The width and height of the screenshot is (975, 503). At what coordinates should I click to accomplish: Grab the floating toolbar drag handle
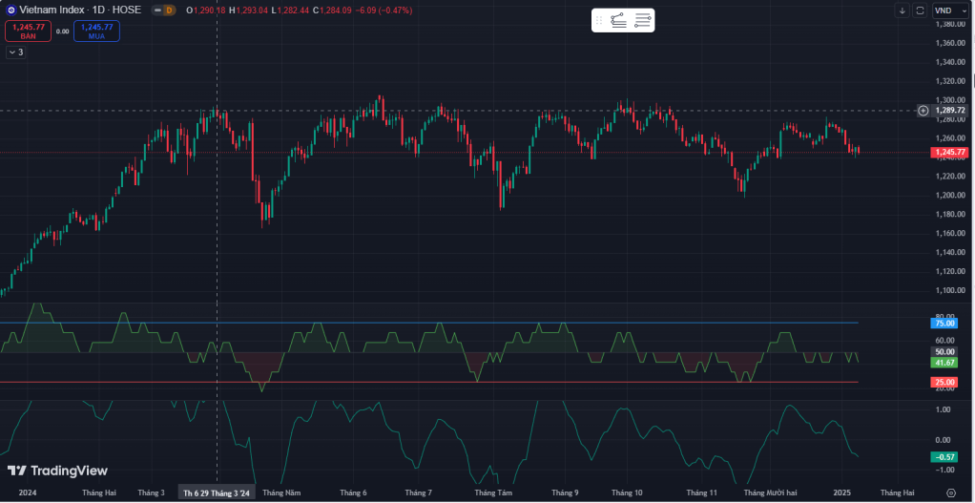click(599, 21)
